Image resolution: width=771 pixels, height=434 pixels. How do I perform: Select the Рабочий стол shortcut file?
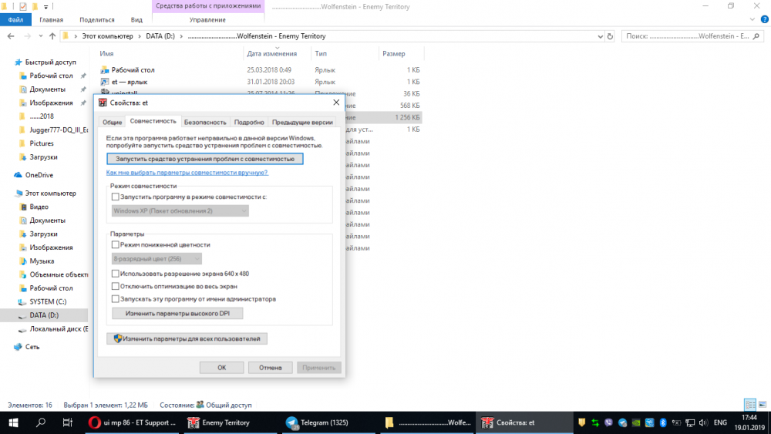133,70
